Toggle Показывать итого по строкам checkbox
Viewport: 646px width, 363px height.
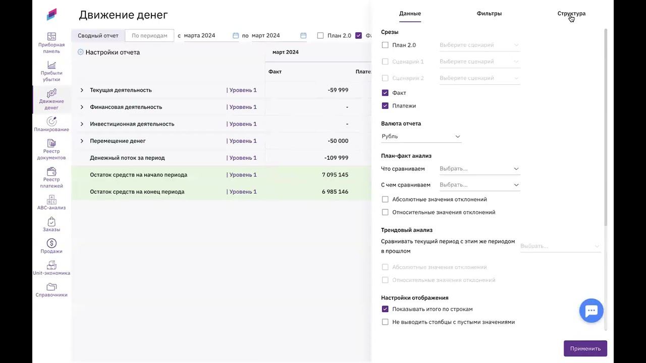386,309
